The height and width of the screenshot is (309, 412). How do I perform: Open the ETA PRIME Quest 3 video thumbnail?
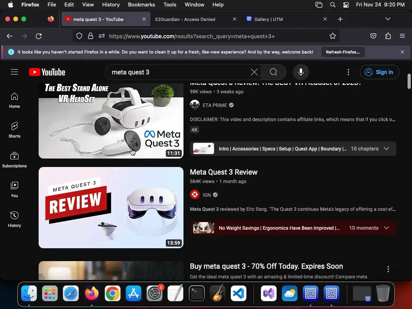pos(111,121)
